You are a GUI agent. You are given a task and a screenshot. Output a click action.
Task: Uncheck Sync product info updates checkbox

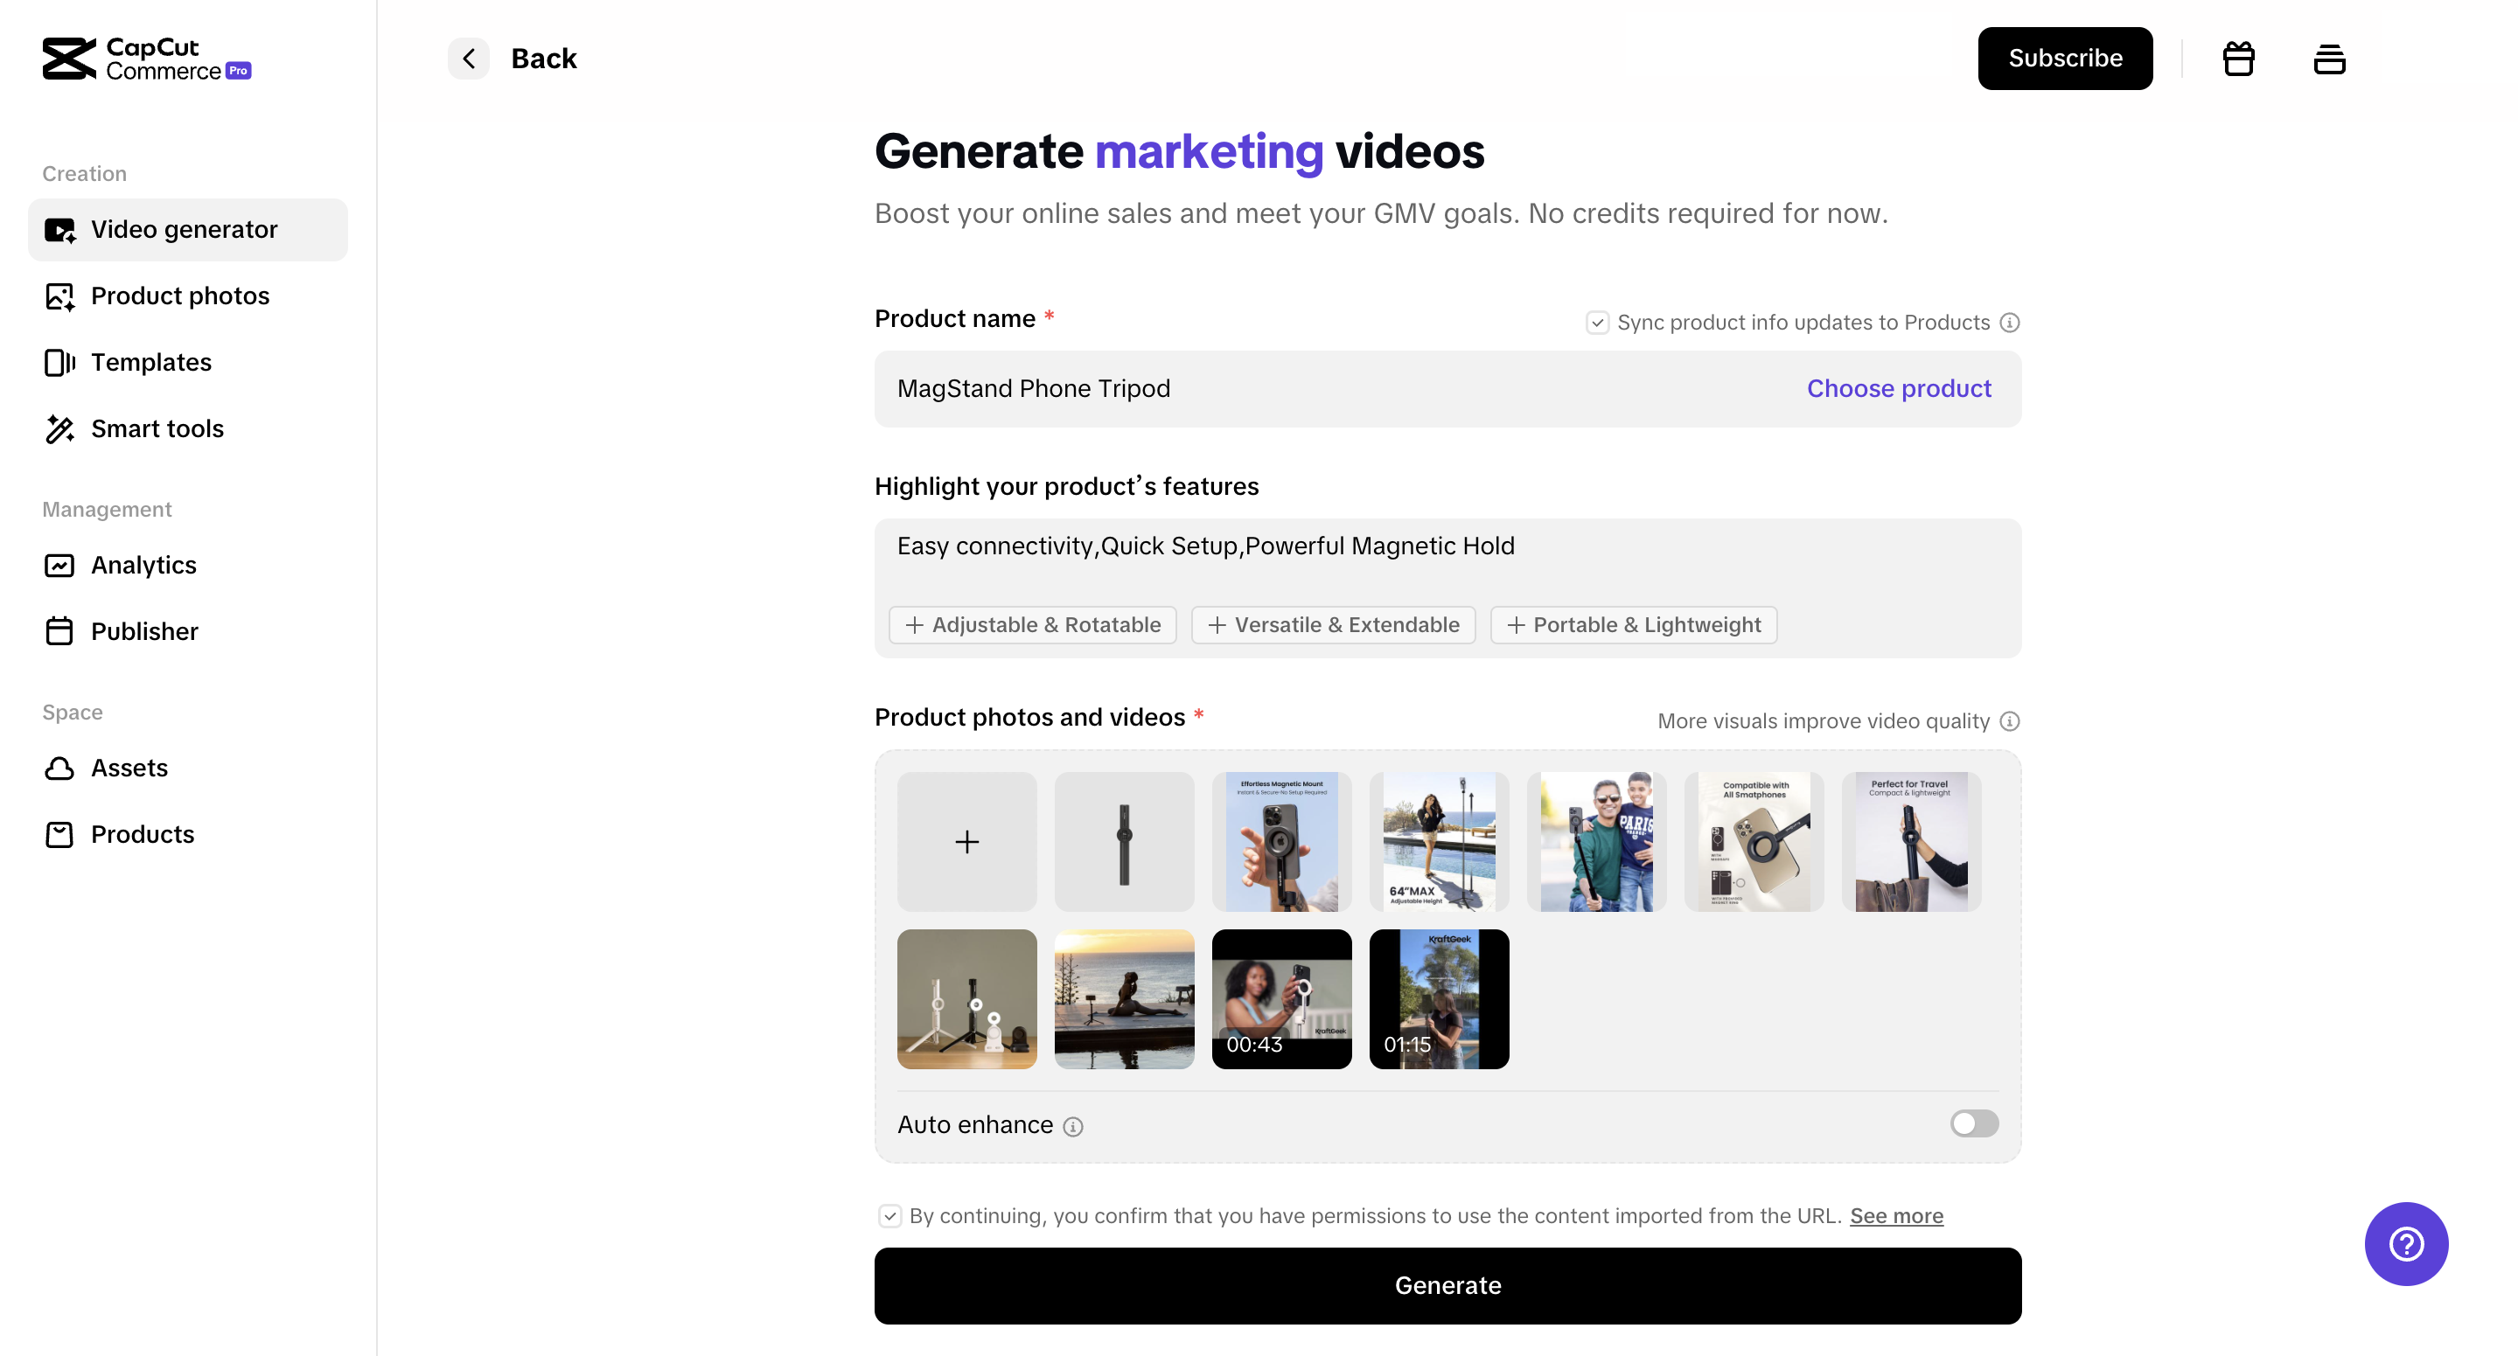pyautogui.click(x=1597, y=323)
